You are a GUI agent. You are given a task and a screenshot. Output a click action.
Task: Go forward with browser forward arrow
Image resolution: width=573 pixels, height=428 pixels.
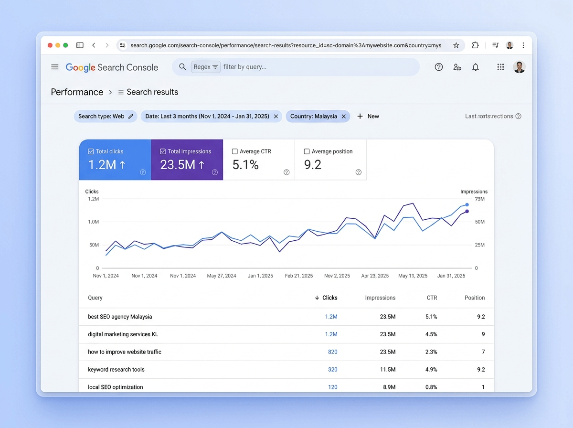pos(107,45)
